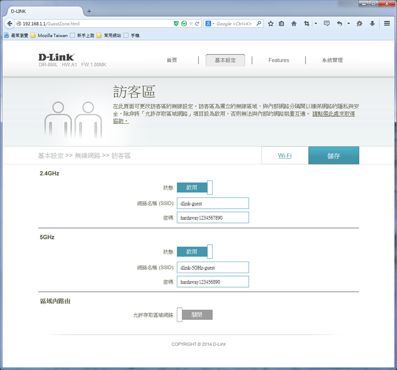This screenshot has height=370, width=397.
Task: Expand the URL history dropdown arrow
Action: (x=191, y=24)
